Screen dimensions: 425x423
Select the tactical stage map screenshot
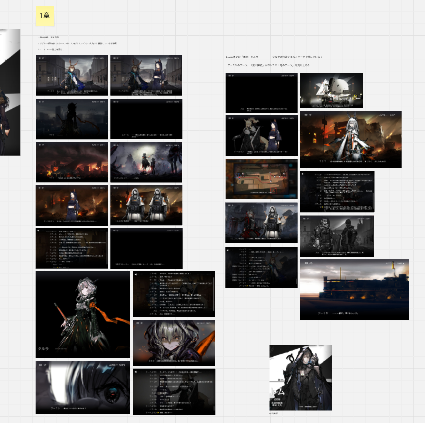click(x=261, y=179)
